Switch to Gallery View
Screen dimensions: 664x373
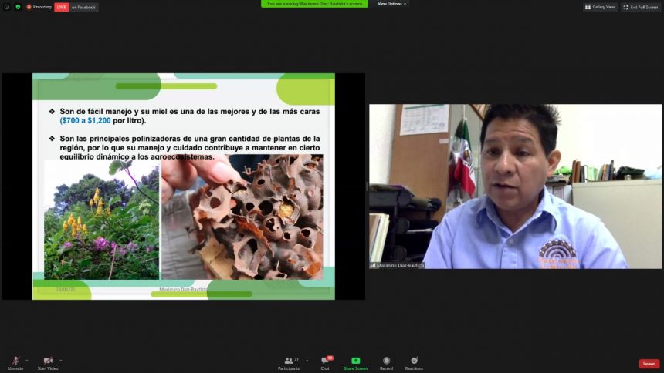coord(600,7)
